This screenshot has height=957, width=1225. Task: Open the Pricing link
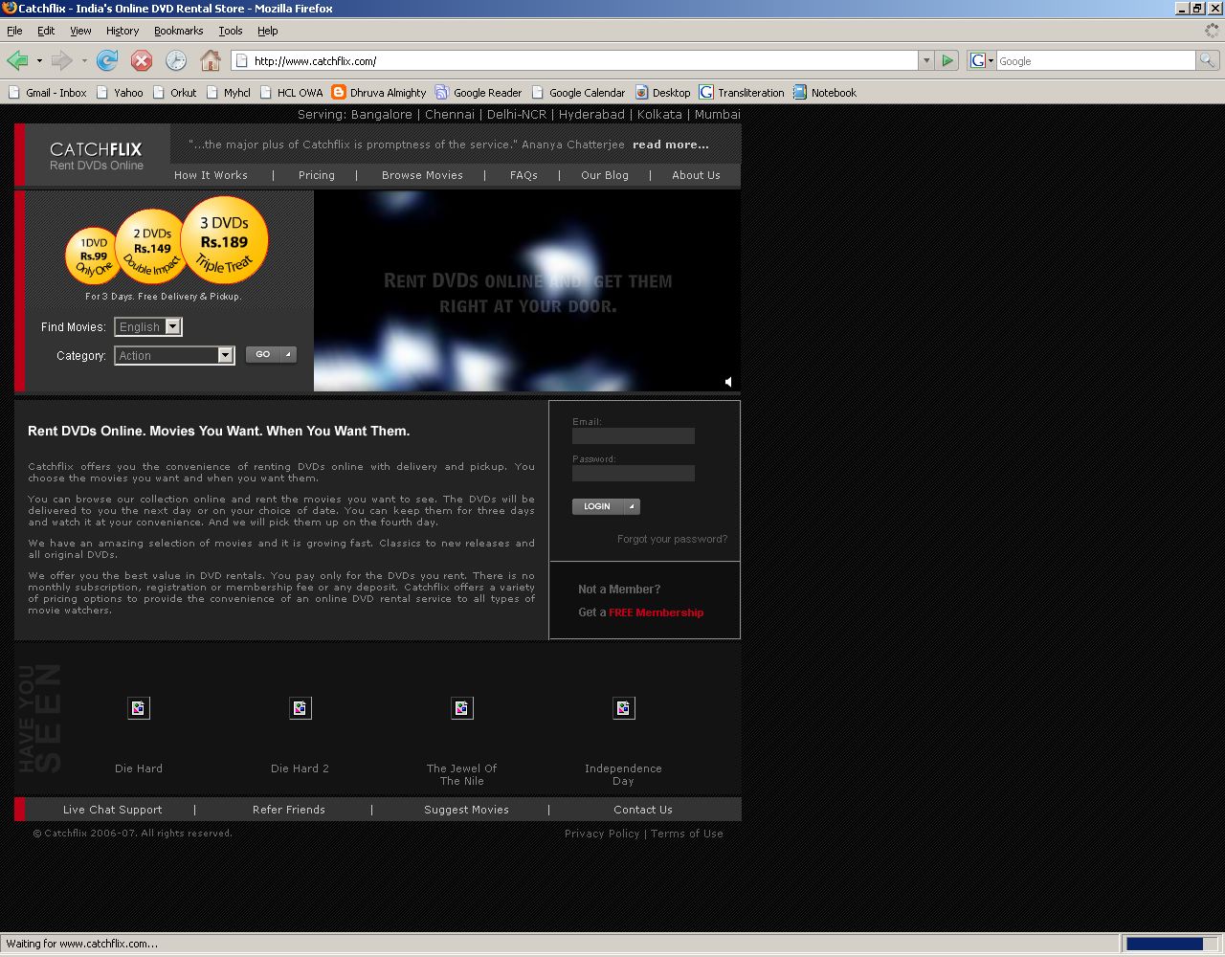tap(317, 175)
